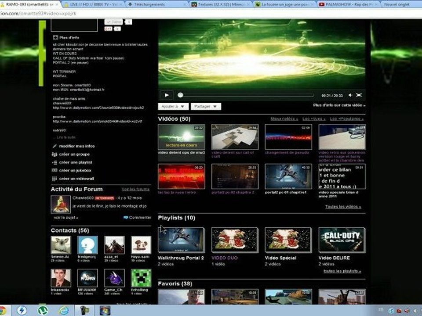Open 'VIDEO DUO' playlist
The height and width of the screenshot is (316, 422).
click(235, 240)
